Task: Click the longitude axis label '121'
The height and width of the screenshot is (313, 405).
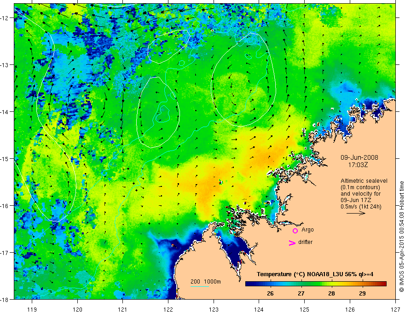Action: 123,309
